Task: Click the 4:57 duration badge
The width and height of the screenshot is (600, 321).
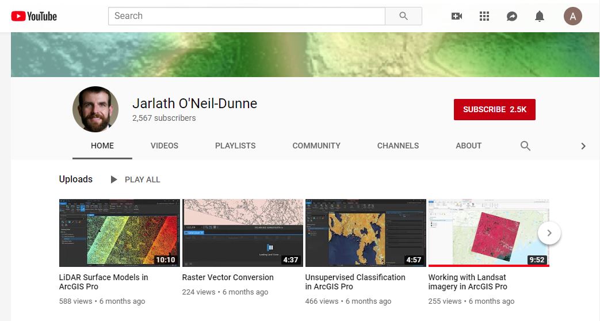Action: (414, 260)
